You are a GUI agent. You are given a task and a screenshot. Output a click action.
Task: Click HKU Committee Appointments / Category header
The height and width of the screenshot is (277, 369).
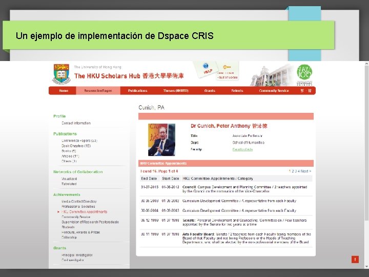tap(218, 179)
